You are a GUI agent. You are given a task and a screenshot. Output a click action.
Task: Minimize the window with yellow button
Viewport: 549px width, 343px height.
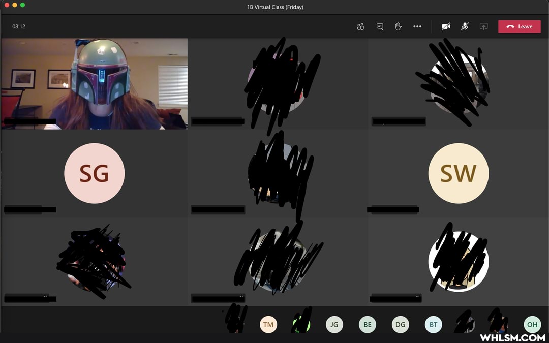point(14,5)
